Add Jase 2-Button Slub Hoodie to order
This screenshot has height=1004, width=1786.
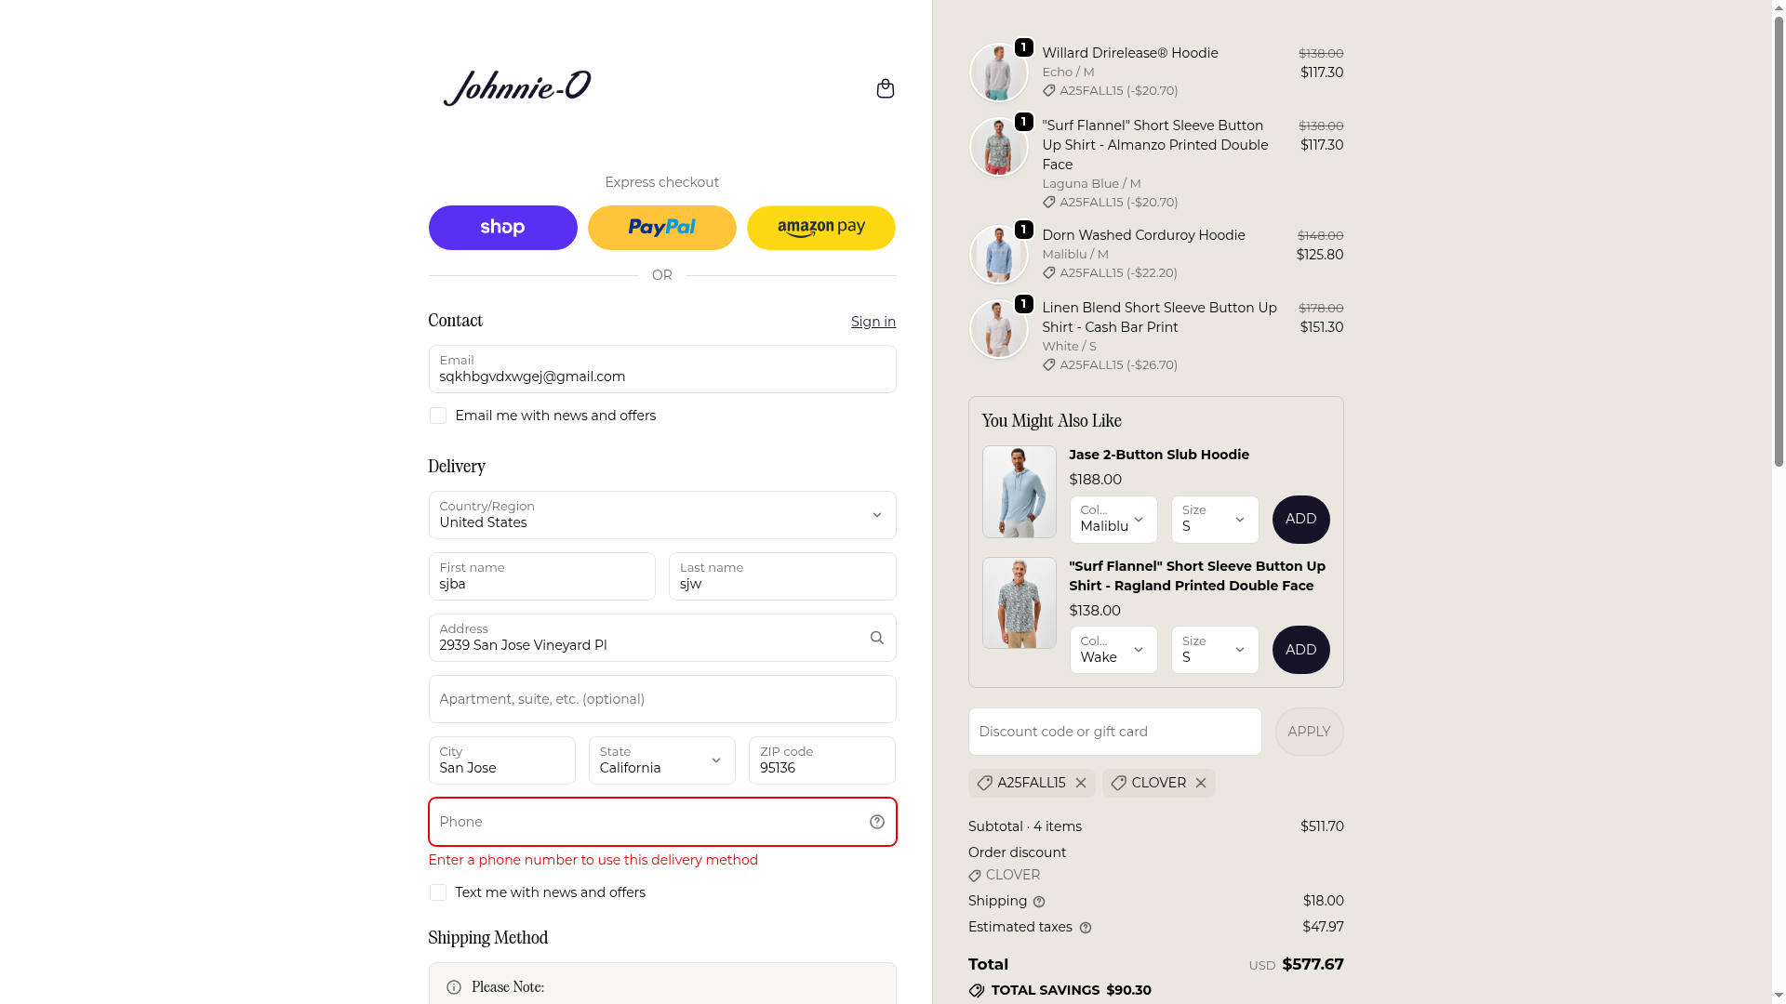point(1300,520)
